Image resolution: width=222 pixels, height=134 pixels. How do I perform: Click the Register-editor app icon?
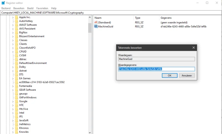(x=3, y=3)
